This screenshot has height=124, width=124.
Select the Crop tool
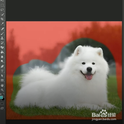click(x=2, y=19)
